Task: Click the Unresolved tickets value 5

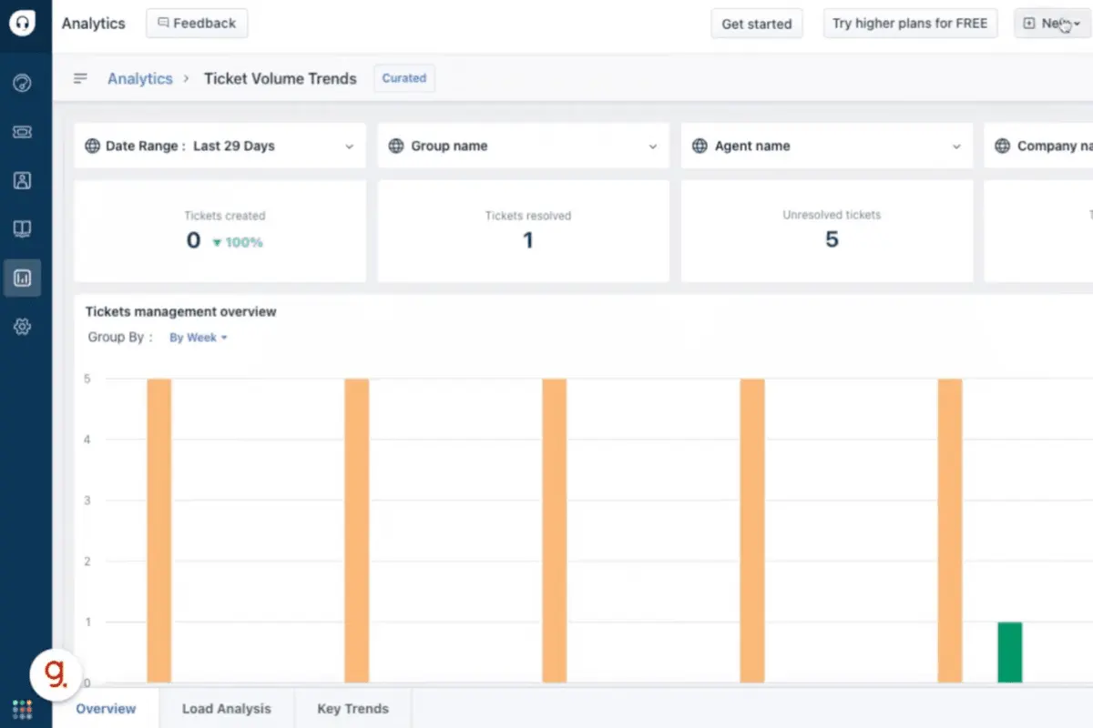Action: pos(832,239)
